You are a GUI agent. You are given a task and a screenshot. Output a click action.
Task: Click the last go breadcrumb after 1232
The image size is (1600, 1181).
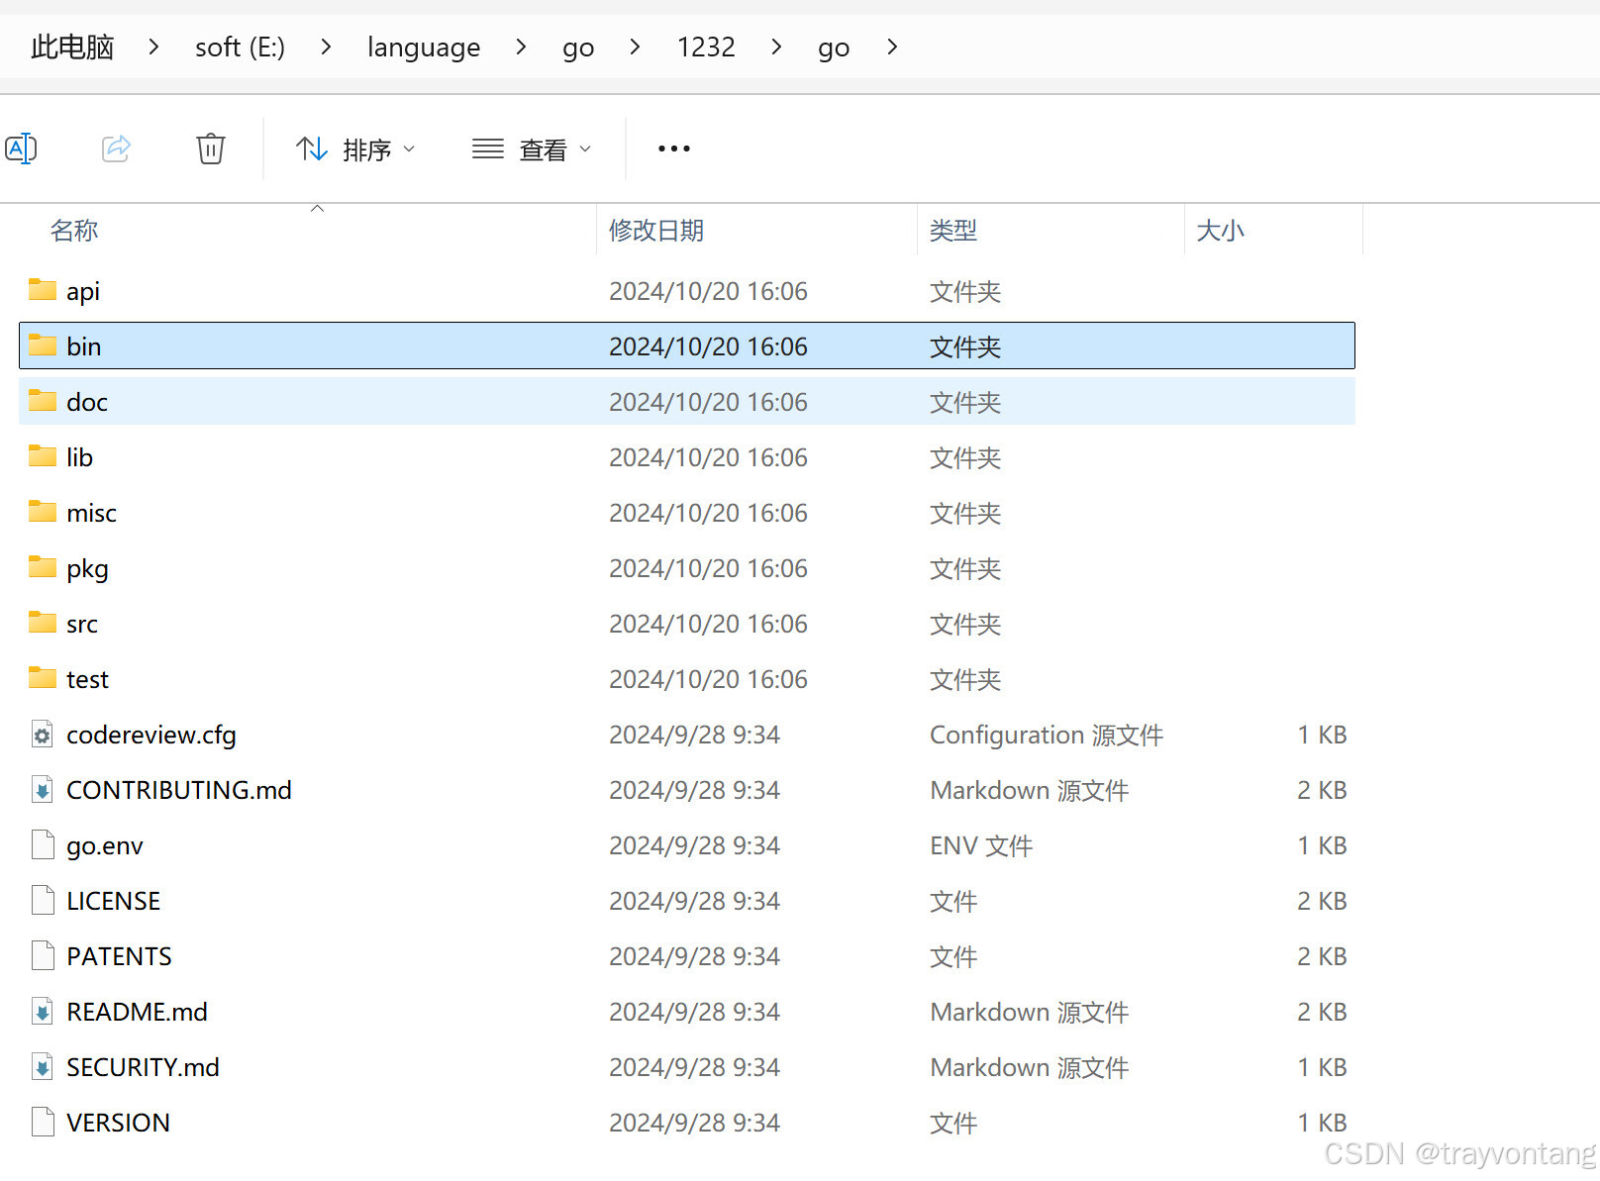coord(834,48)
